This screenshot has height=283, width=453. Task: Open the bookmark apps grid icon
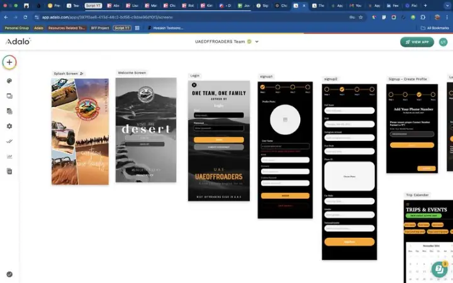pyautogui.click(x=137, y=28)
